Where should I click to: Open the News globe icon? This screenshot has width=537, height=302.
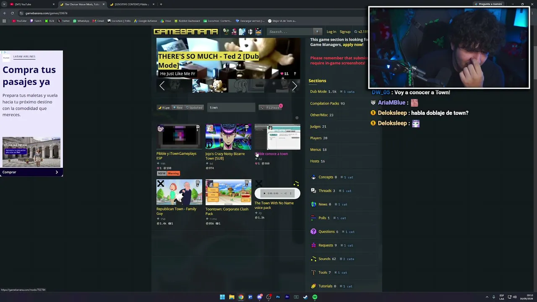(313, 204)
